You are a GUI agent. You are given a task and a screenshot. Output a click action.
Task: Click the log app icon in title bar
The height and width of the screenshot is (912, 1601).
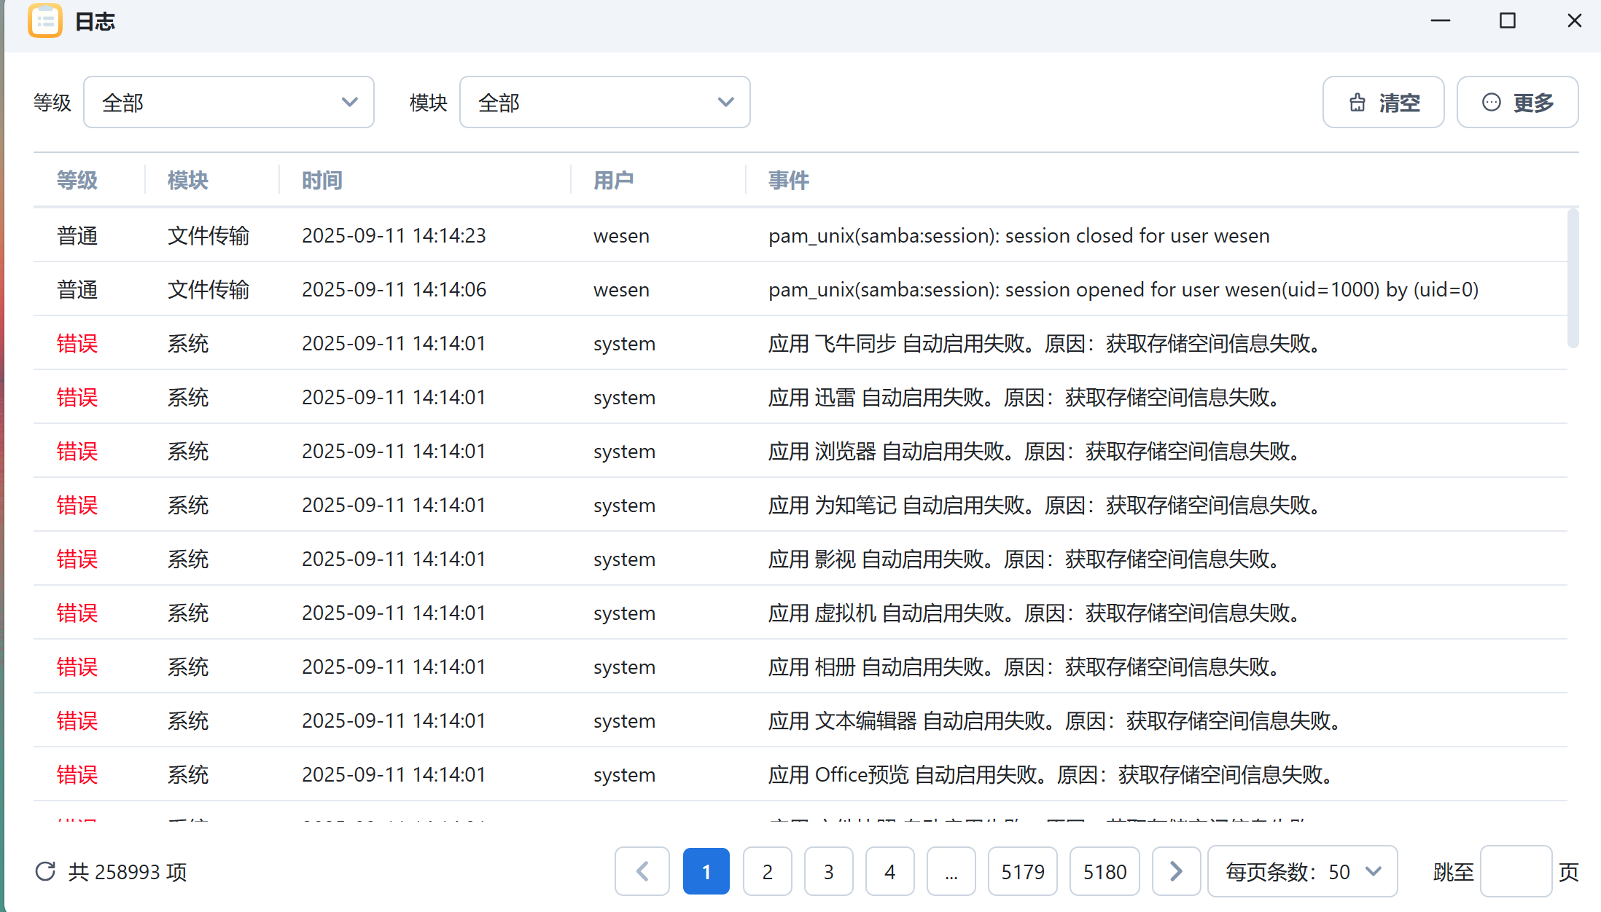45,21
